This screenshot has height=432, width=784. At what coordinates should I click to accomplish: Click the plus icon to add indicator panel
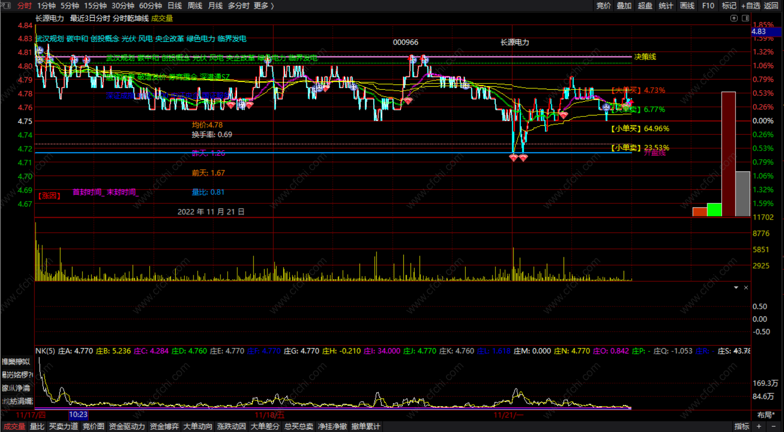[x=759, y=426]
